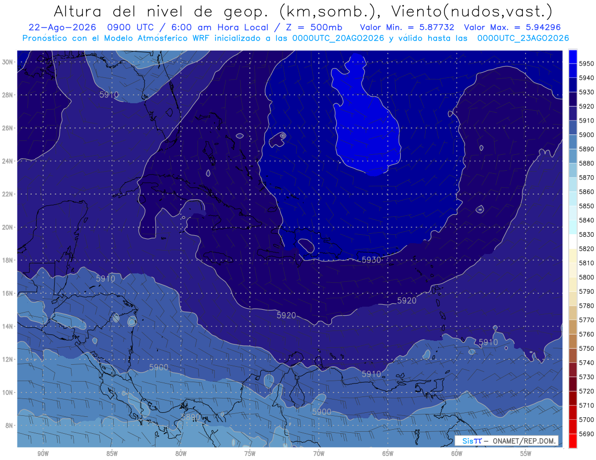Click the 5720 value in the color legend
The height and width of the screenshot is (460, 596).
click(x=586, y=391)
